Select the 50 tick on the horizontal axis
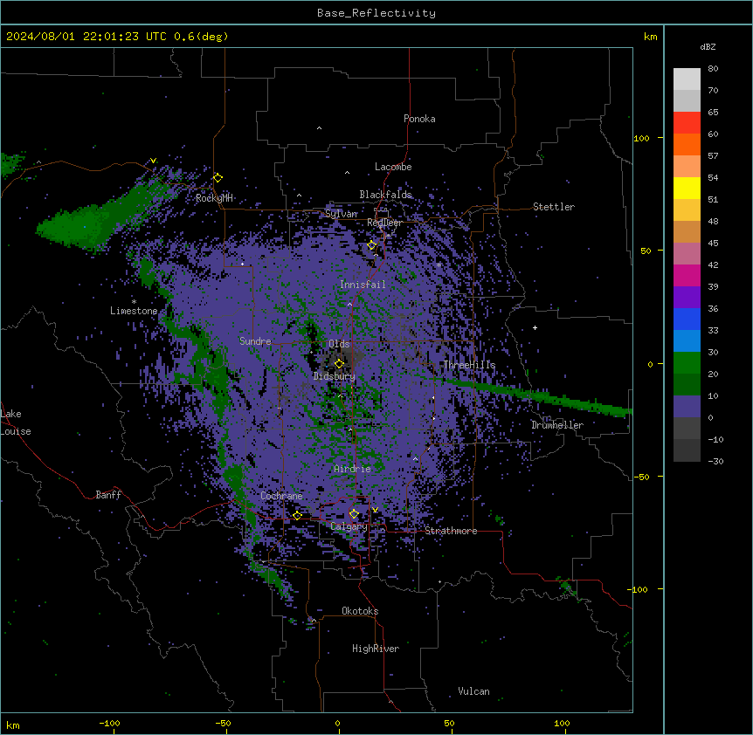The height and width of the screenshot is (735, 753). 449,724
